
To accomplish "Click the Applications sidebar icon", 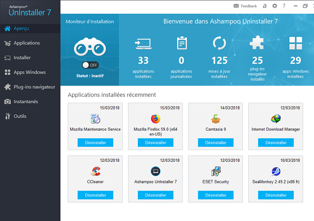I will pyautogui.click(x=8, y=43).
